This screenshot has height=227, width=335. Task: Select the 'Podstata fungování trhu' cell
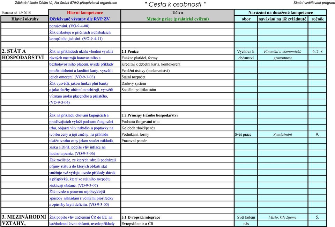tap(178, 121)
